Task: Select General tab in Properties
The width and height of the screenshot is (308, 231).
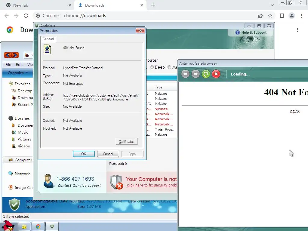Action: (x=48, y=39)
